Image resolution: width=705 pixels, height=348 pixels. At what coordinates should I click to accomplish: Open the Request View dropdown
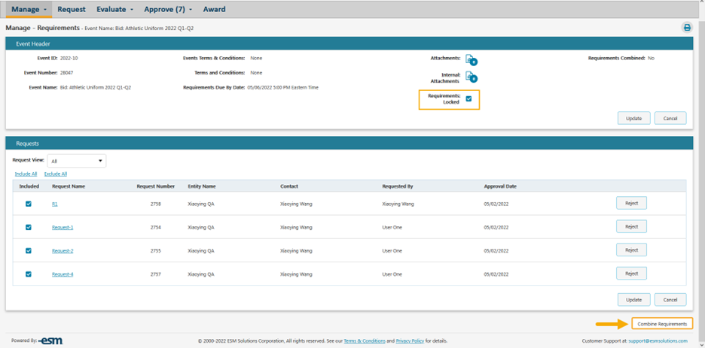pyautogui.click(x=76, y=161)
